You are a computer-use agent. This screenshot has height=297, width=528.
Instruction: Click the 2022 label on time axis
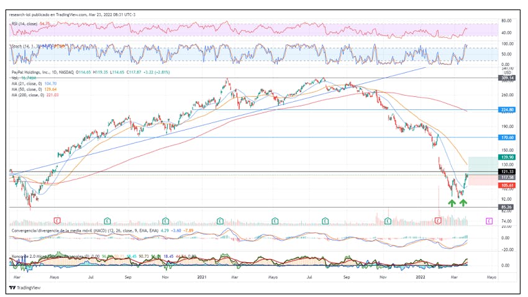coord(421,277)
